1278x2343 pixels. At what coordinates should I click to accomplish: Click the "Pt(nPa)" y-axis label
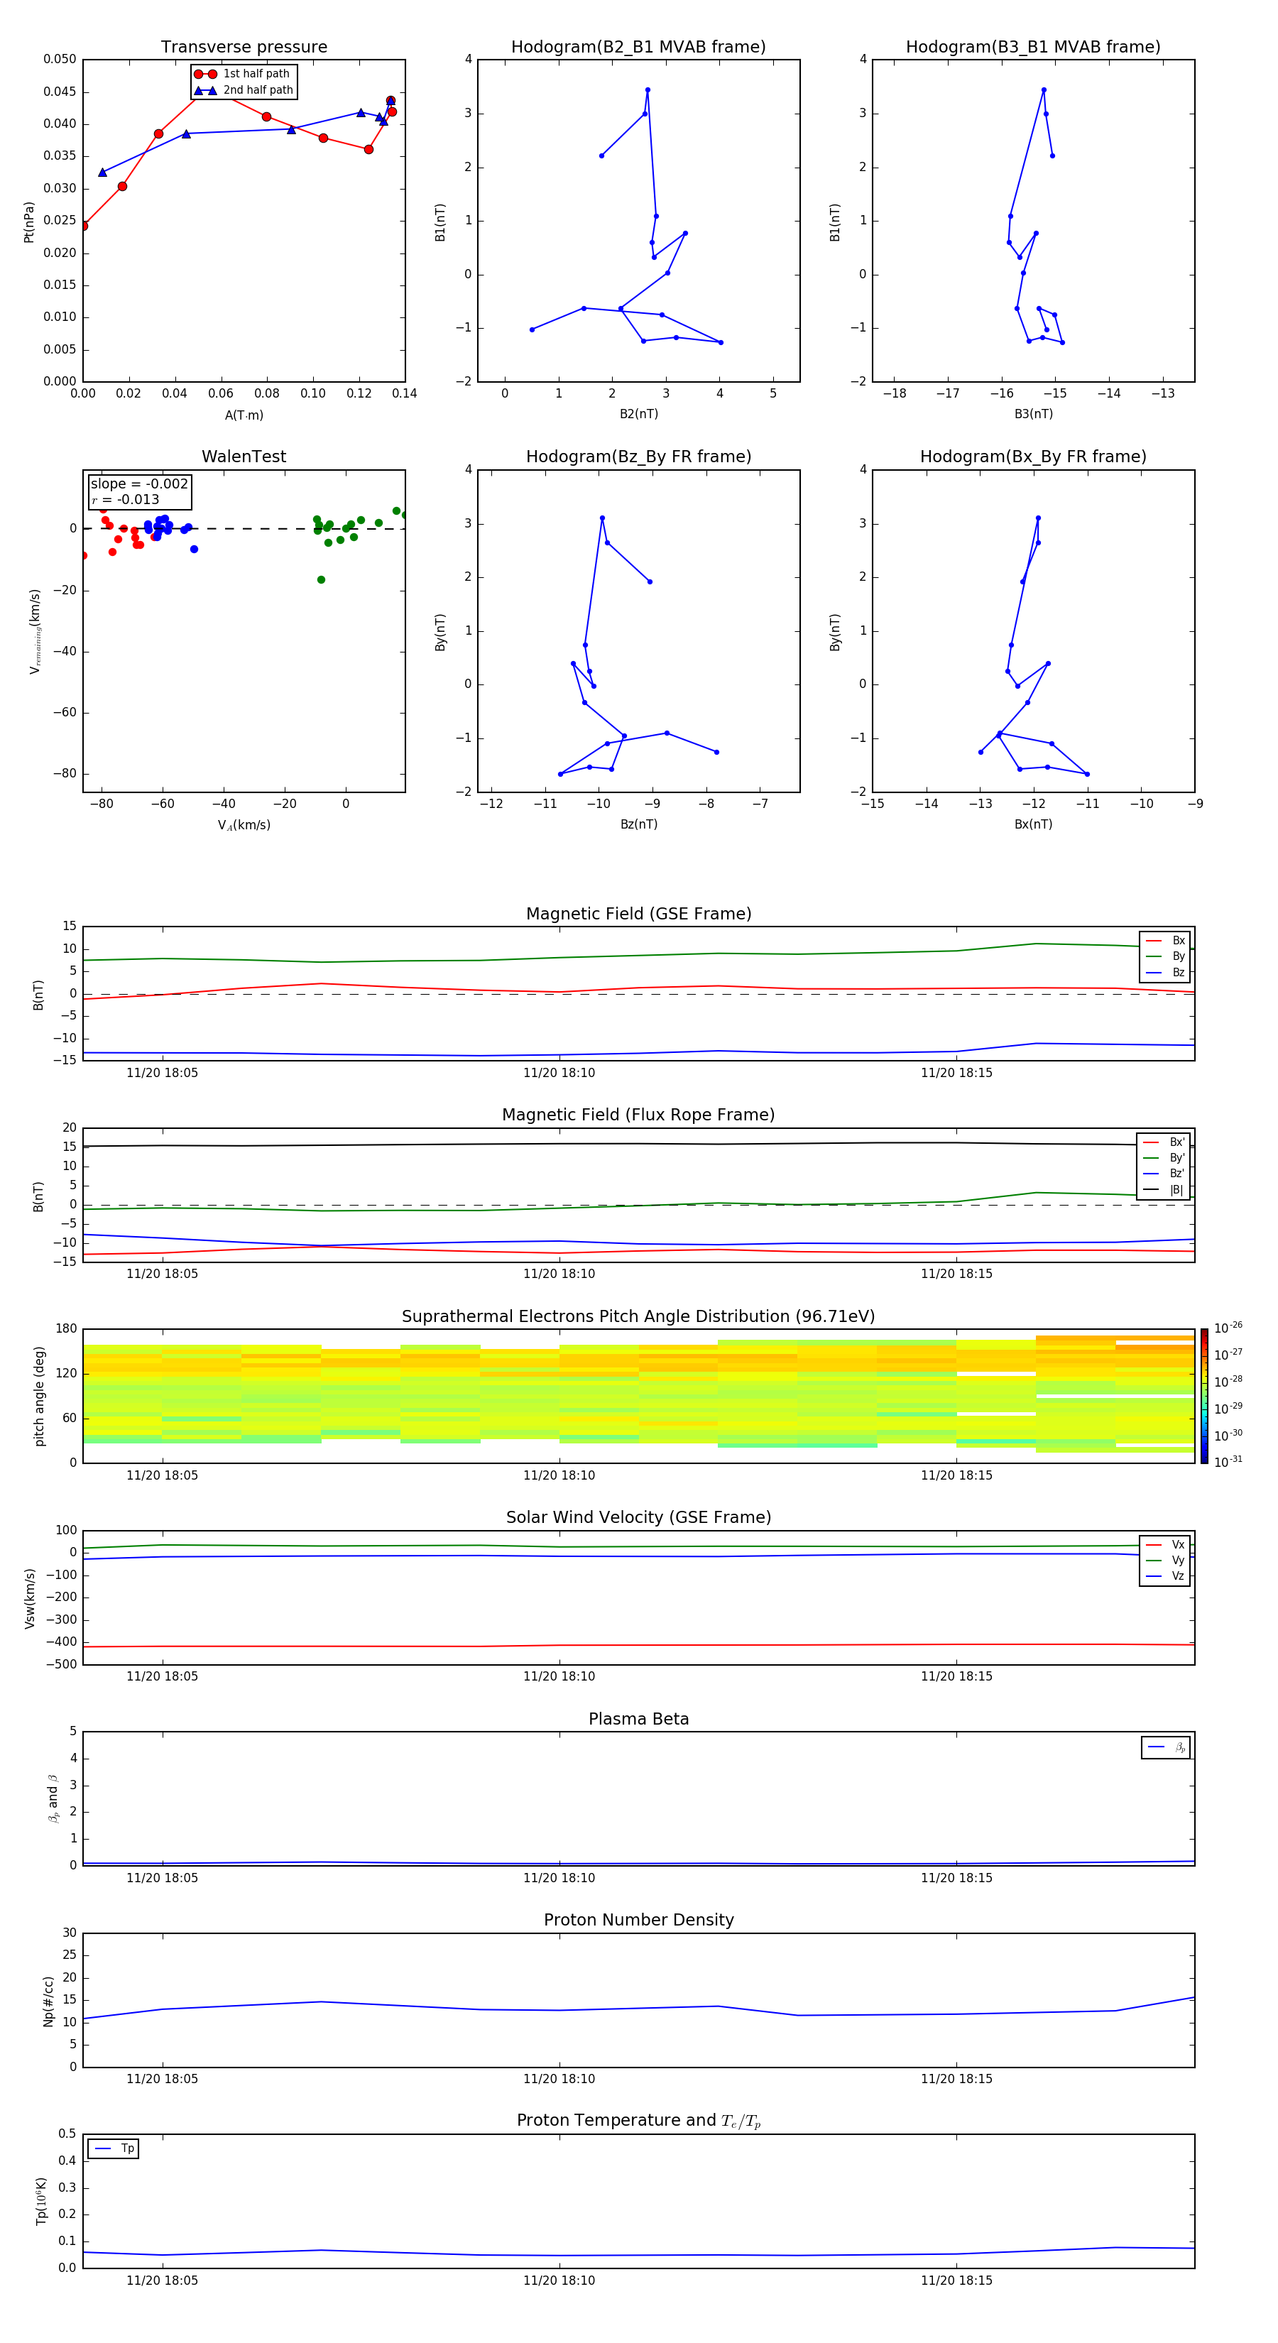[x=29, y=221]
